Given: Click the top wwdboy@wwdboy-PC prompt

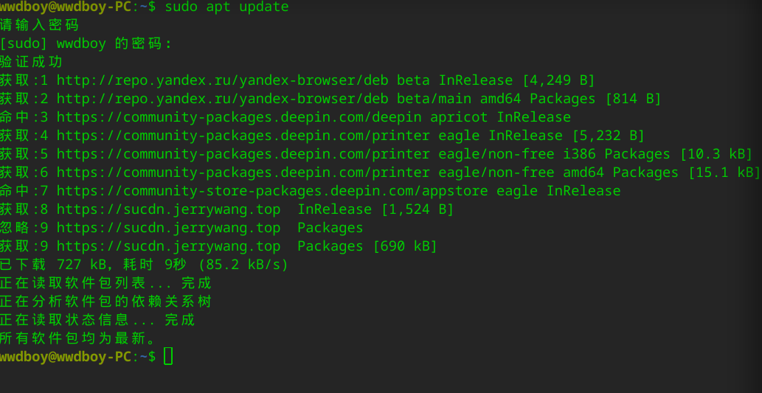Looking at the screenshot, I should point(66,7).
